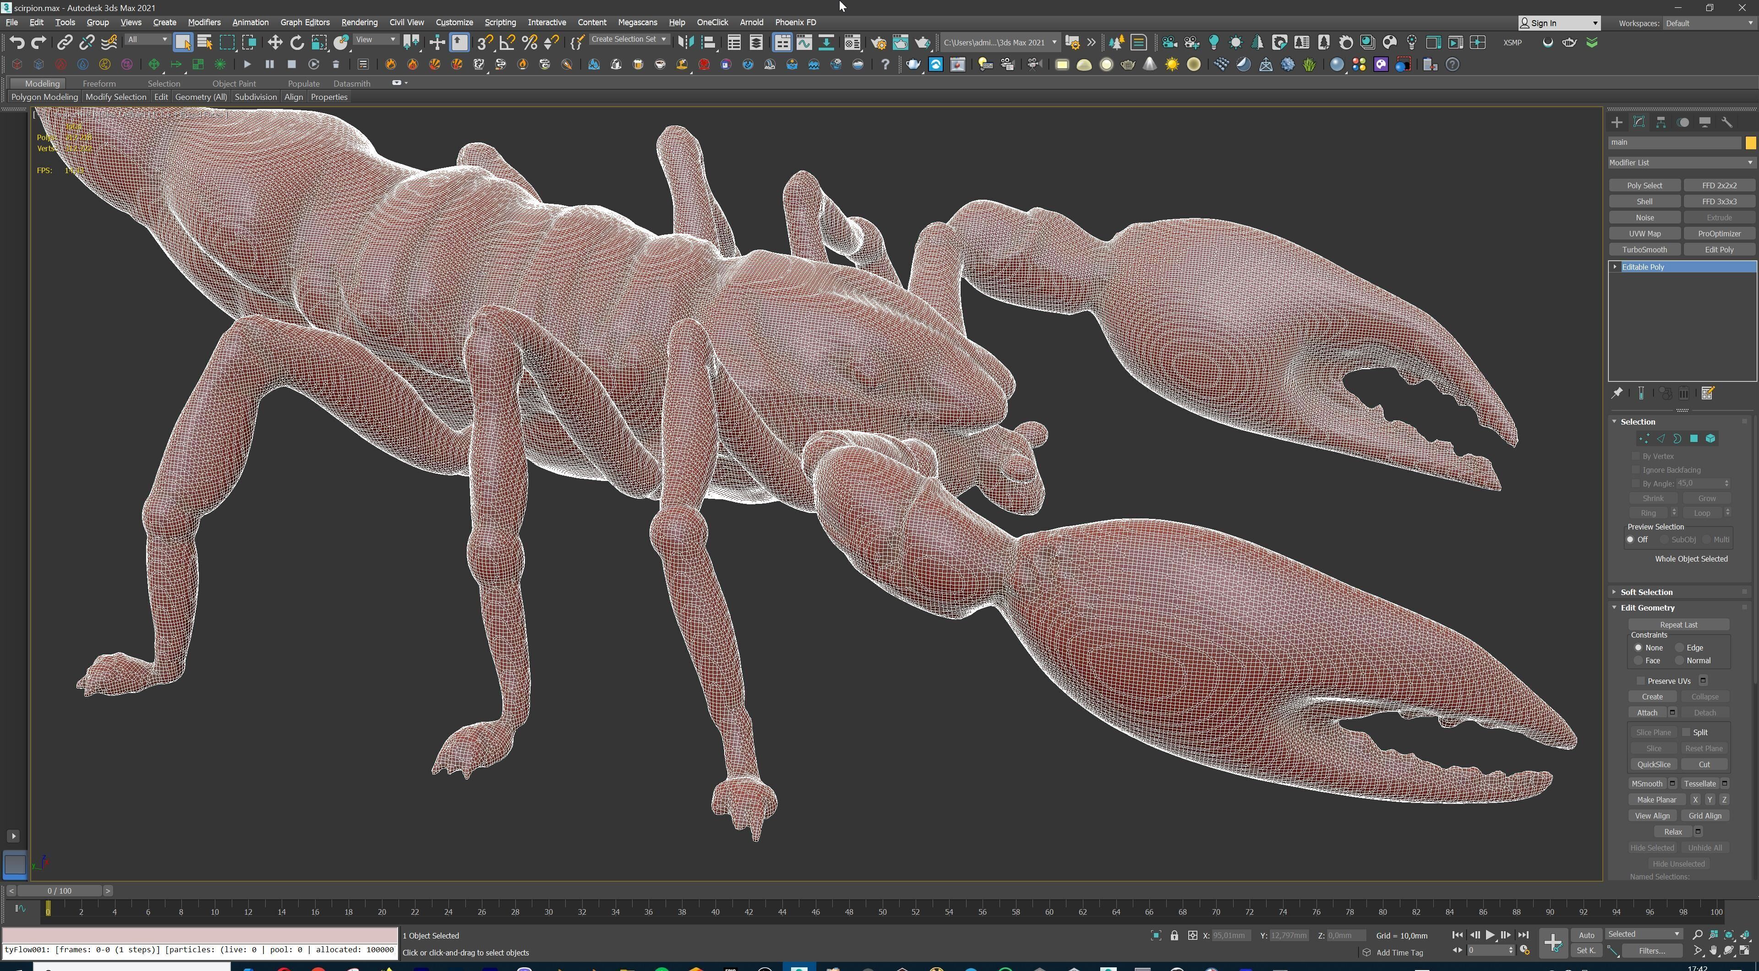The width and height of the screenshot is (1759, 971).
Task: Enable By Angle checkbox
Action: [x=1636, y=484]
